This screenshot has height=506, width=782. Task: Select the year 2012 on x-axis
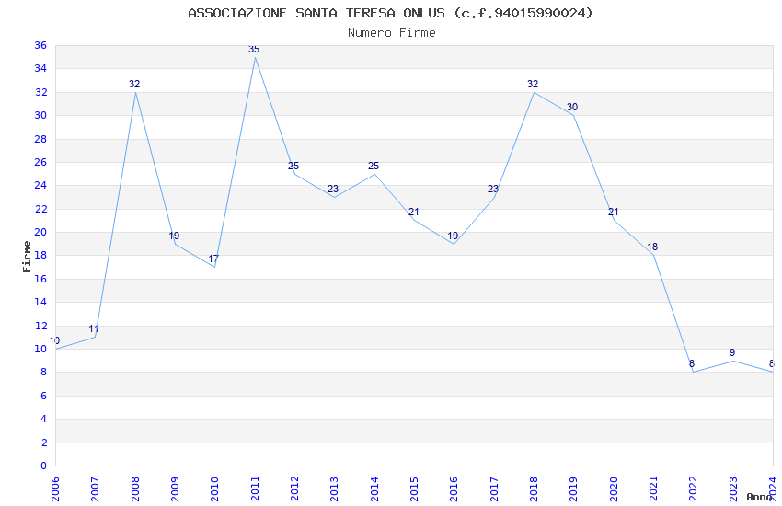coord(294,489)
